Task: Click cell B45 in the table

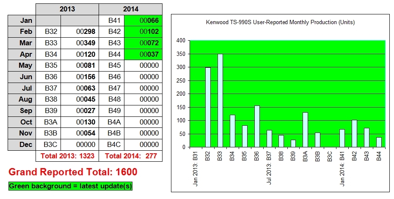Action: pos(112,66)
